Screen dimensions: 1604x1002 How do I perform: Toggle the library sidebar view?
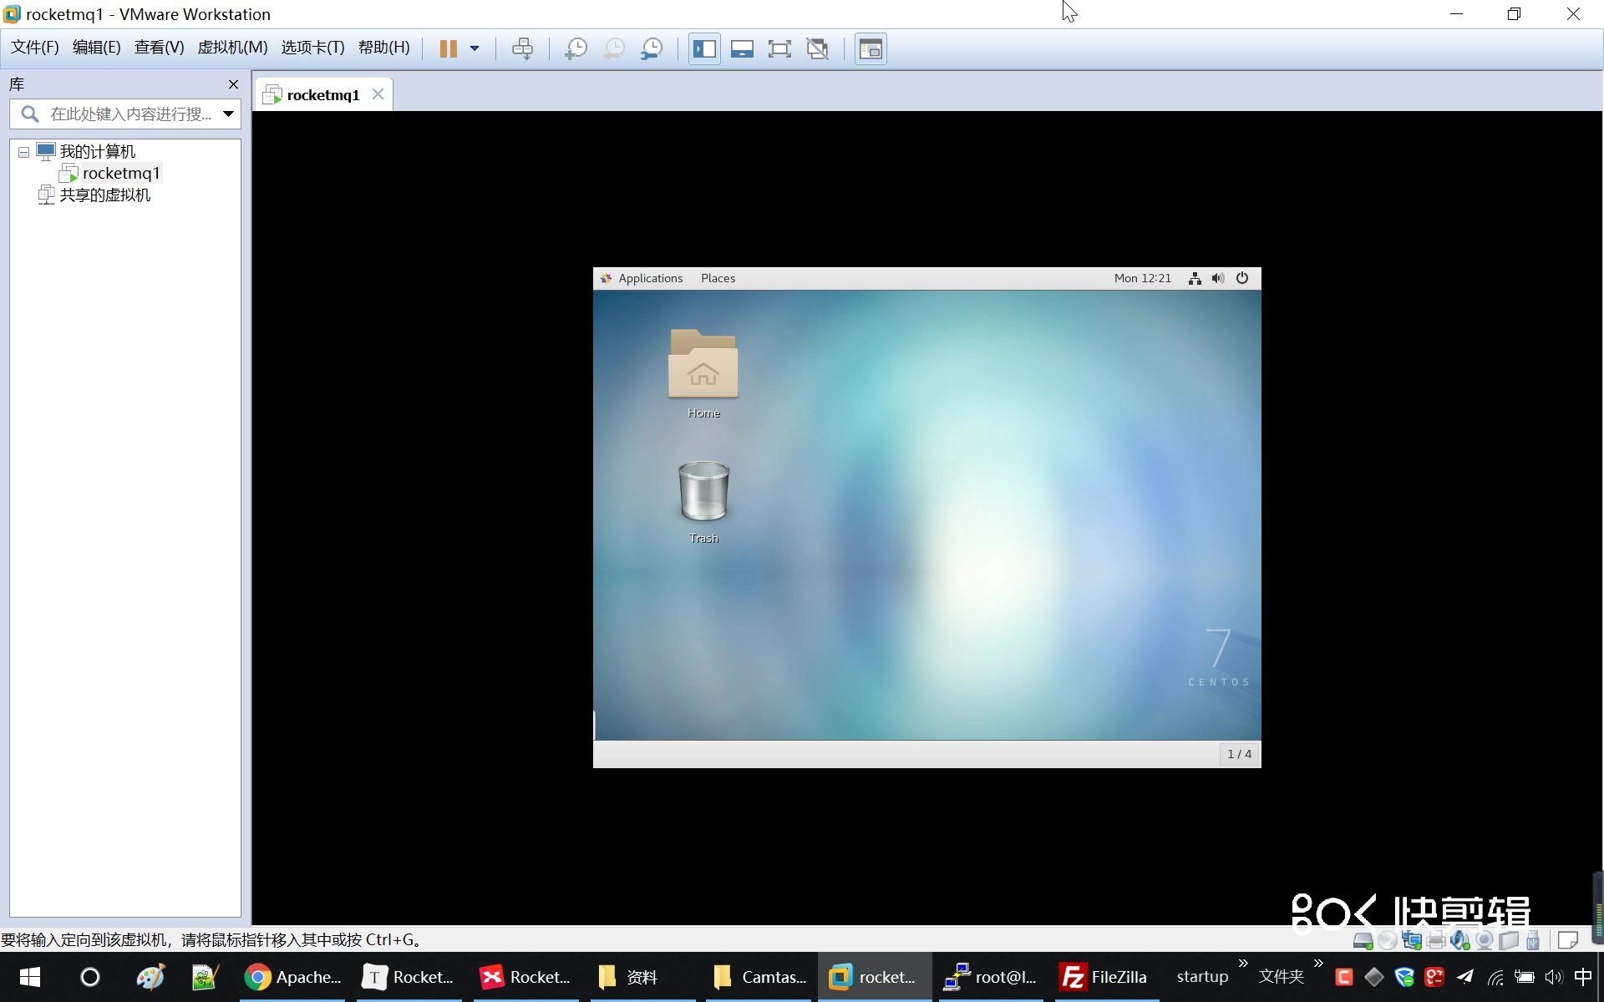pos(704,48)
